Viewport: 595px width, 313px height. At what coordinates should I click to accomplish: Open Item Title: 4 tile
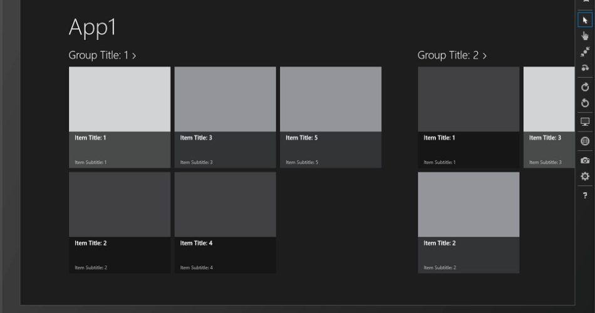tap(225, 222)
